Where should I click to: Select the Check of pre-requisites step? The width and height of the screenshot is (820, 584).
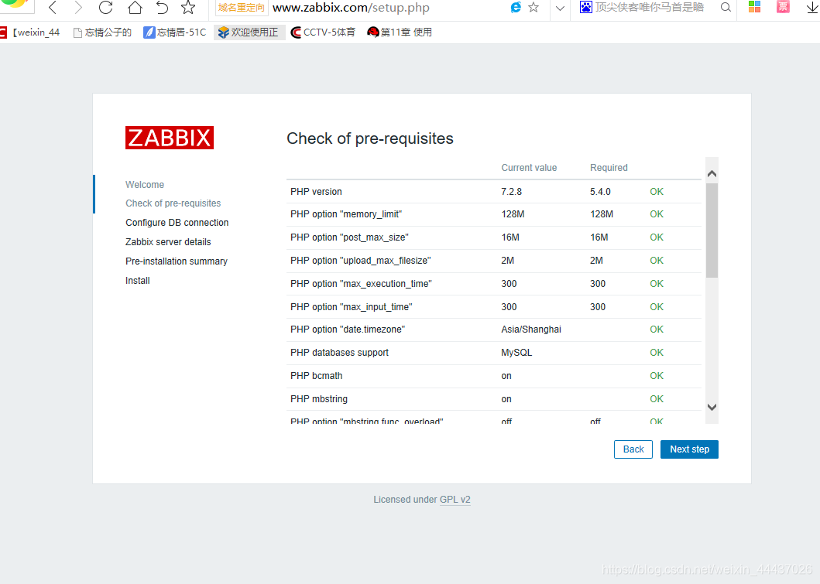173,203
